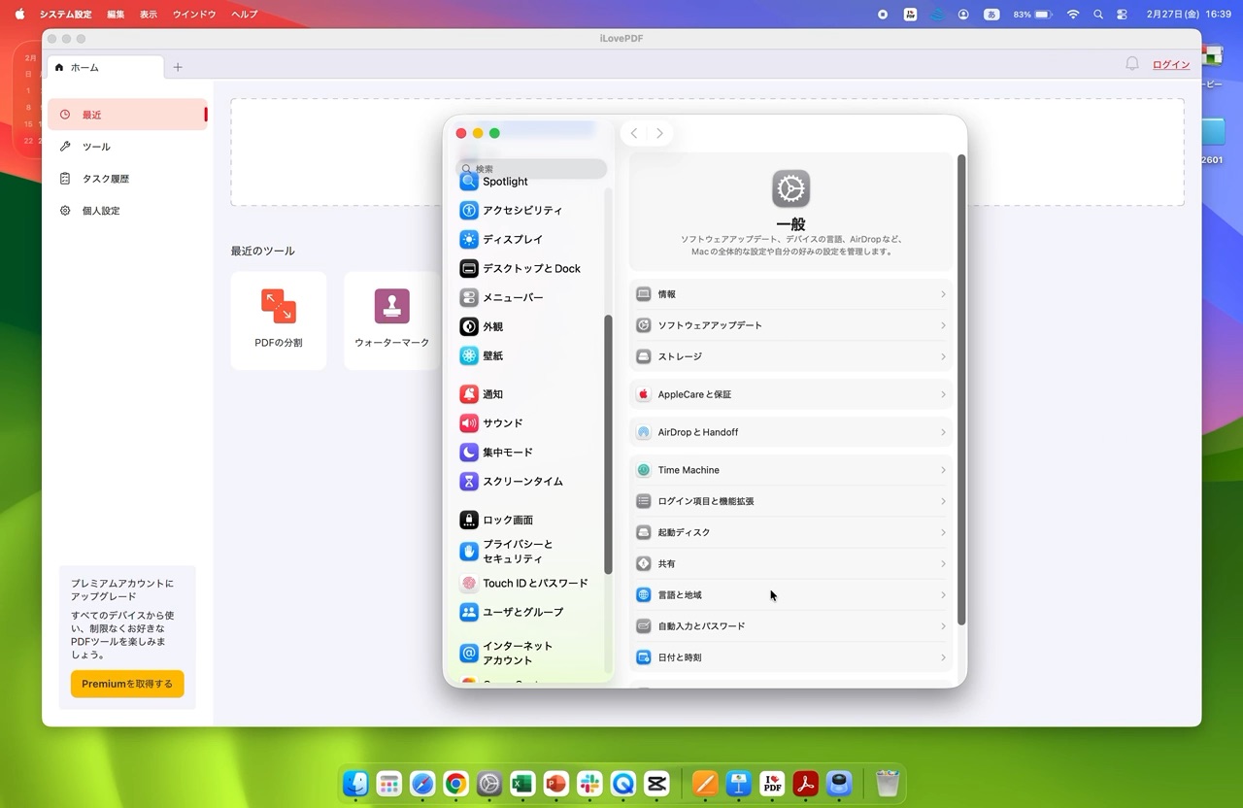The image size is (1243, 808).
Task: Open the ウォーターマーク tool card
Action: click(392, 320)
